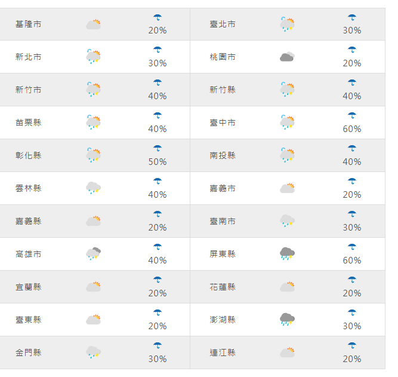The height and width of the screenshot is (377, 398).
Task: Click the 20% rain chance for 嘉義市
Action: pyautogui.click(x=352, y=195)
